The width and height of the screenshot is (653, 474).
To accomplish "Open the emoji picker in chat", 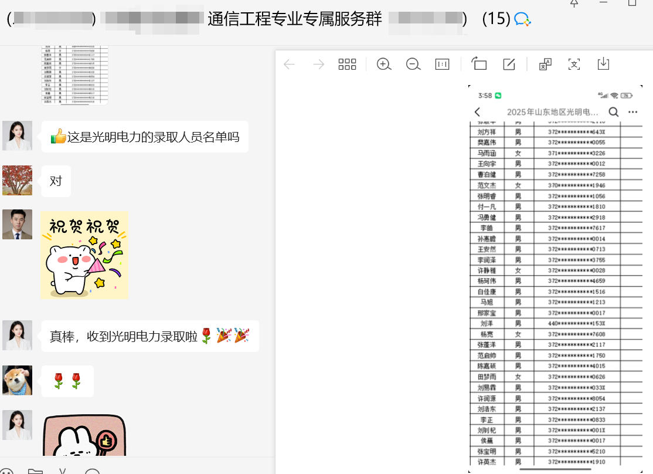I will tap(7, 471).
